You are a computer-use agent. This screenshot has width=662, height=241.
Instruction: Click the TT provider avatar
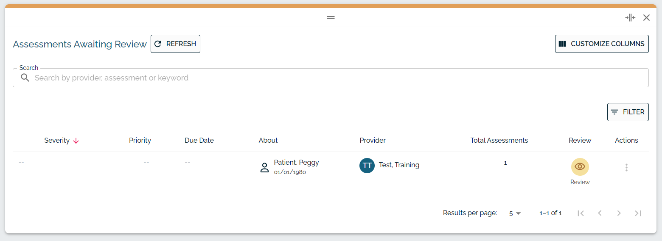click(x=367, y=166)
